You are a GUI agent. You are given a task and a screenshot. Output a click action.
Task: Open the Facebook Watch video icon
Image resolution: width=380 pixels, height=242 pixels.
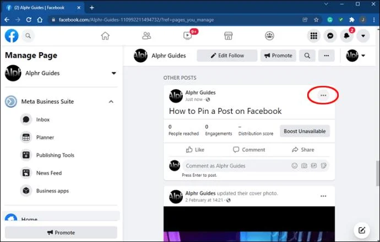(x=188, y=36)
